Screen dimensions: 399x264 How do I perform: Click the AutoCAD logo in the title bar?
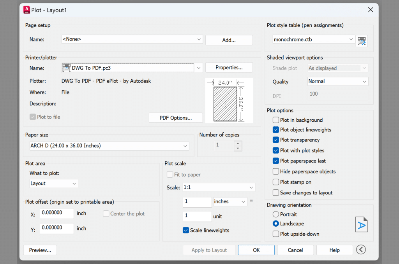[26, 9]
